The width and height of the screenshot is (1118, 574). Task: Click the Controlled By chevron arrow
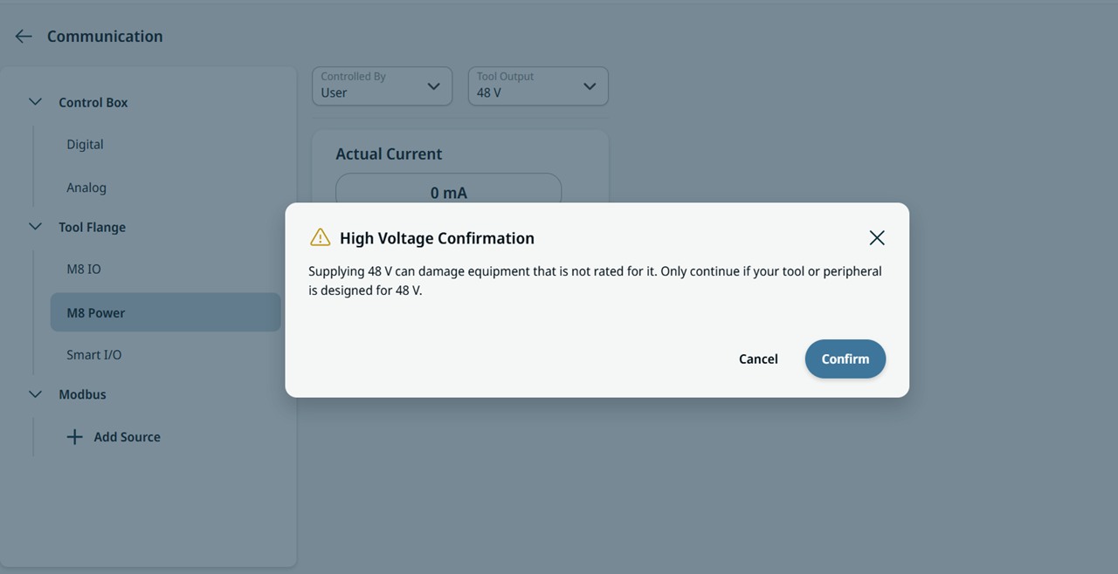tap(433, 86)
